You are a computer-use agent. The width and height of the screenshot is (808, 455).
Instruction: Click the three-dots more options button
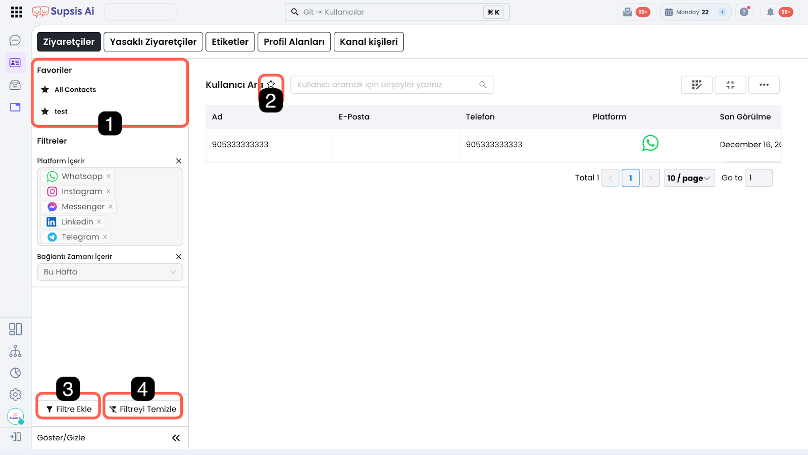tap(764, 85)
